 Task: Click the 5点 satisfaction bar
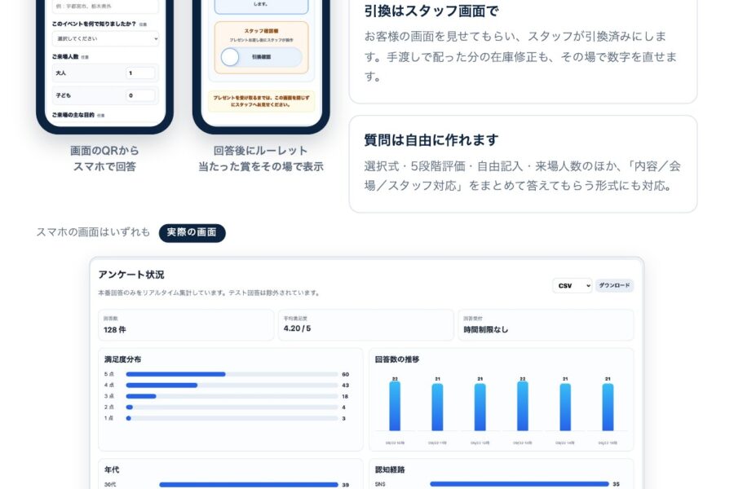tap(232, 374)
